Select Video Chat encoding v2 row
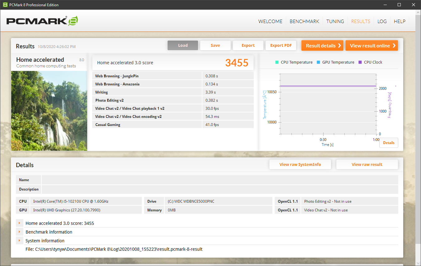 [173, 116]
